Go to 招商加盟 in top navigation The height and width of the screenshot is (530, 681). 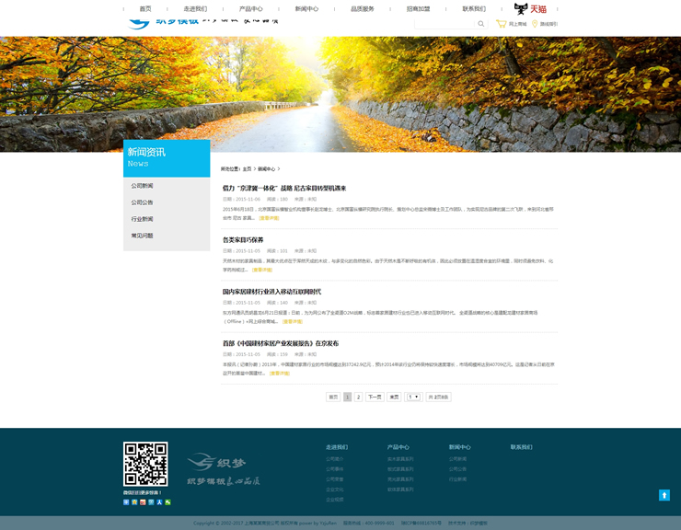click(x=418, y=8)
